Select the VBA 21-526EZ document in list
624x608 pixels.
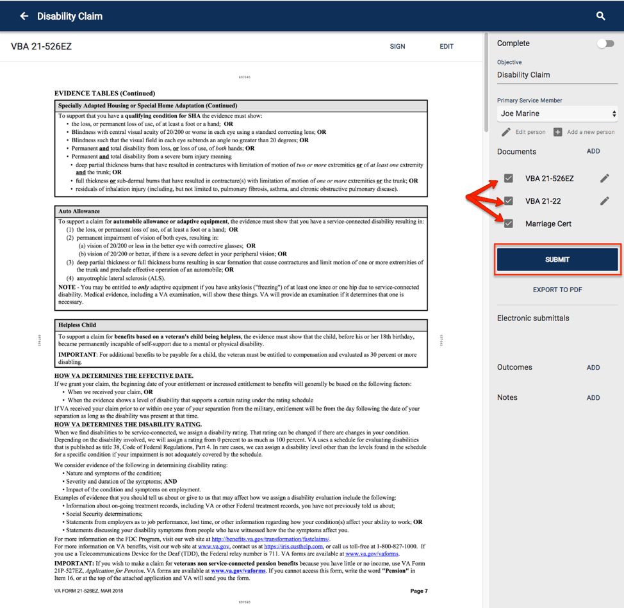549,179
